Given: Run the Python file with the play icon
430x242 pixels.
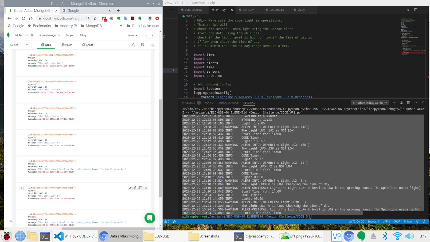Looking at the screenshot, I should pos(408,10).
